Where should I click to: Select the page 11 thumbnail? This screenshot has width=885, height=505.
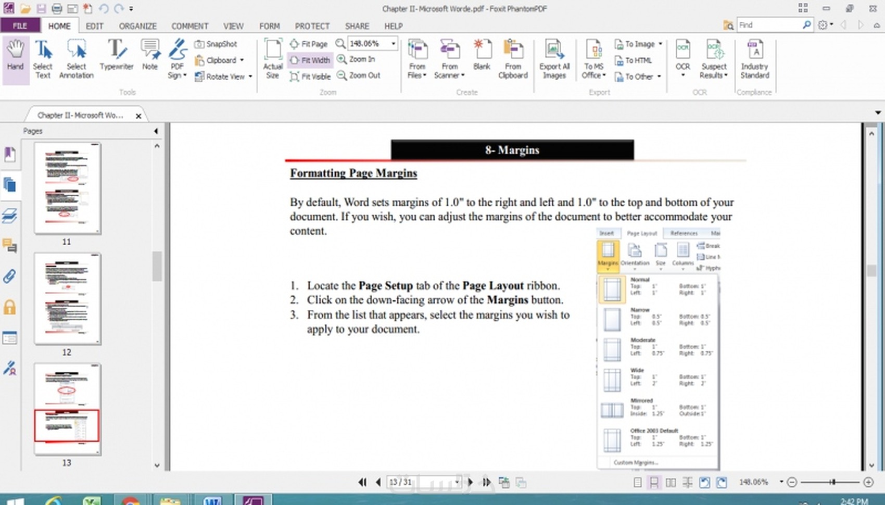pos(67,188)
